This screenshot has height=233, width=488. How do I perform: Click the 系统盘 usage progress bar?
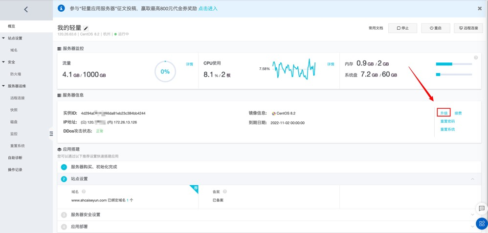coord(454,75)
